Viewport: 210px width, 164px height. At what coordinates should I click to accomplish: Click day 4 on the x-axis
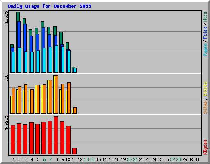pos(32,159)
